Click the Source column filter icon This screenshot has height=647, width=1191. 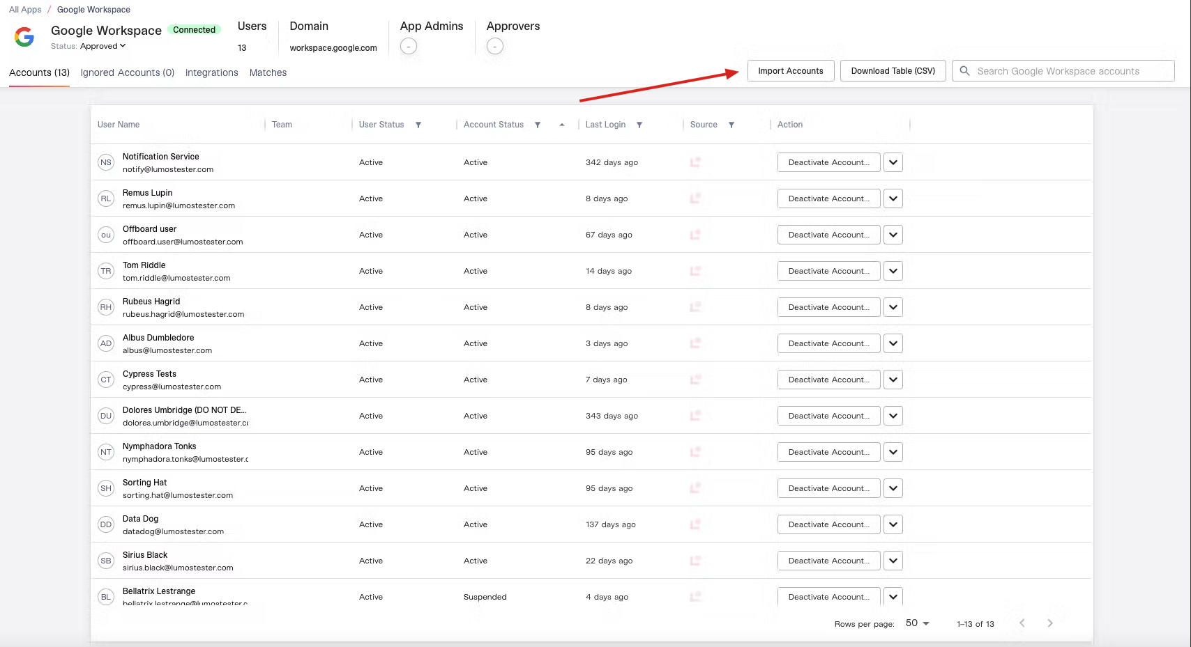point(731,125)
